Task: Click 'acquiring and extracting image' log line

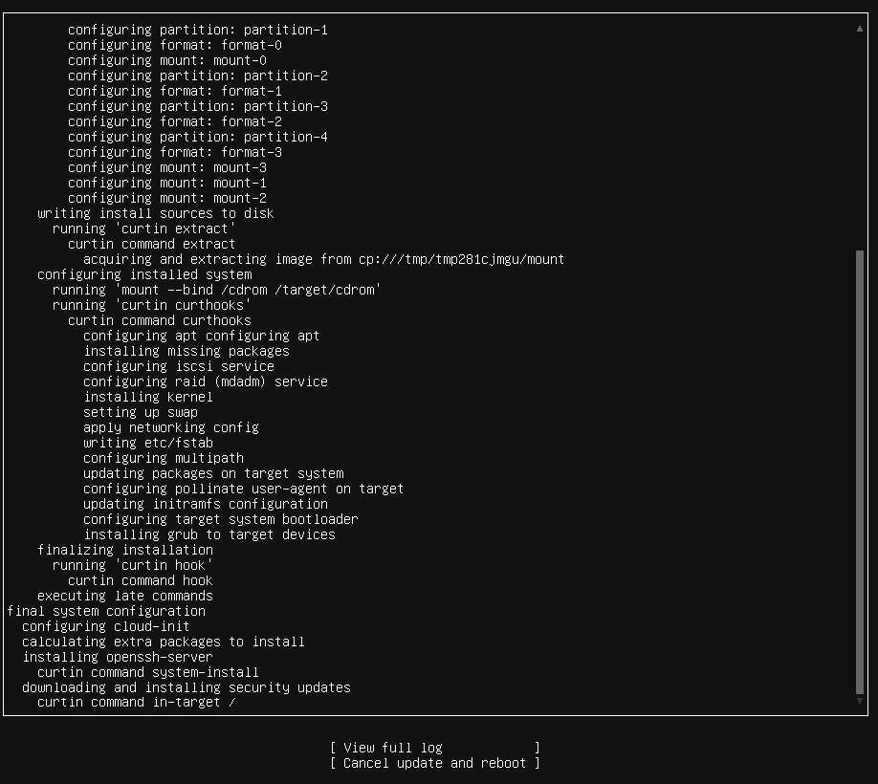Action: [x=323, y=259]
